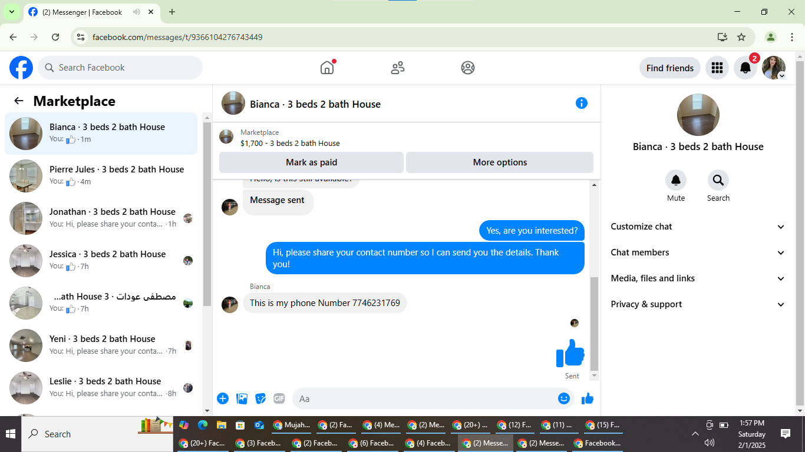The image size is (805, 452).
Task: Click the Marketplace listing $1,700 link
Action: click(x=290, y=143)
